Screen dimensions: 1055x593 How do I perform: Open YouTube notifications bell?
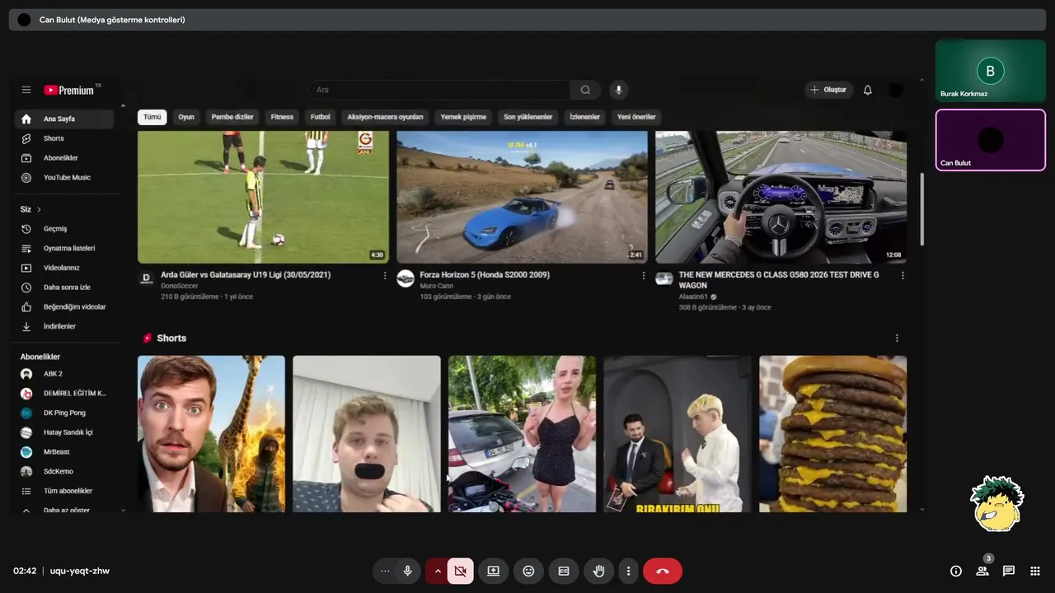867,90
